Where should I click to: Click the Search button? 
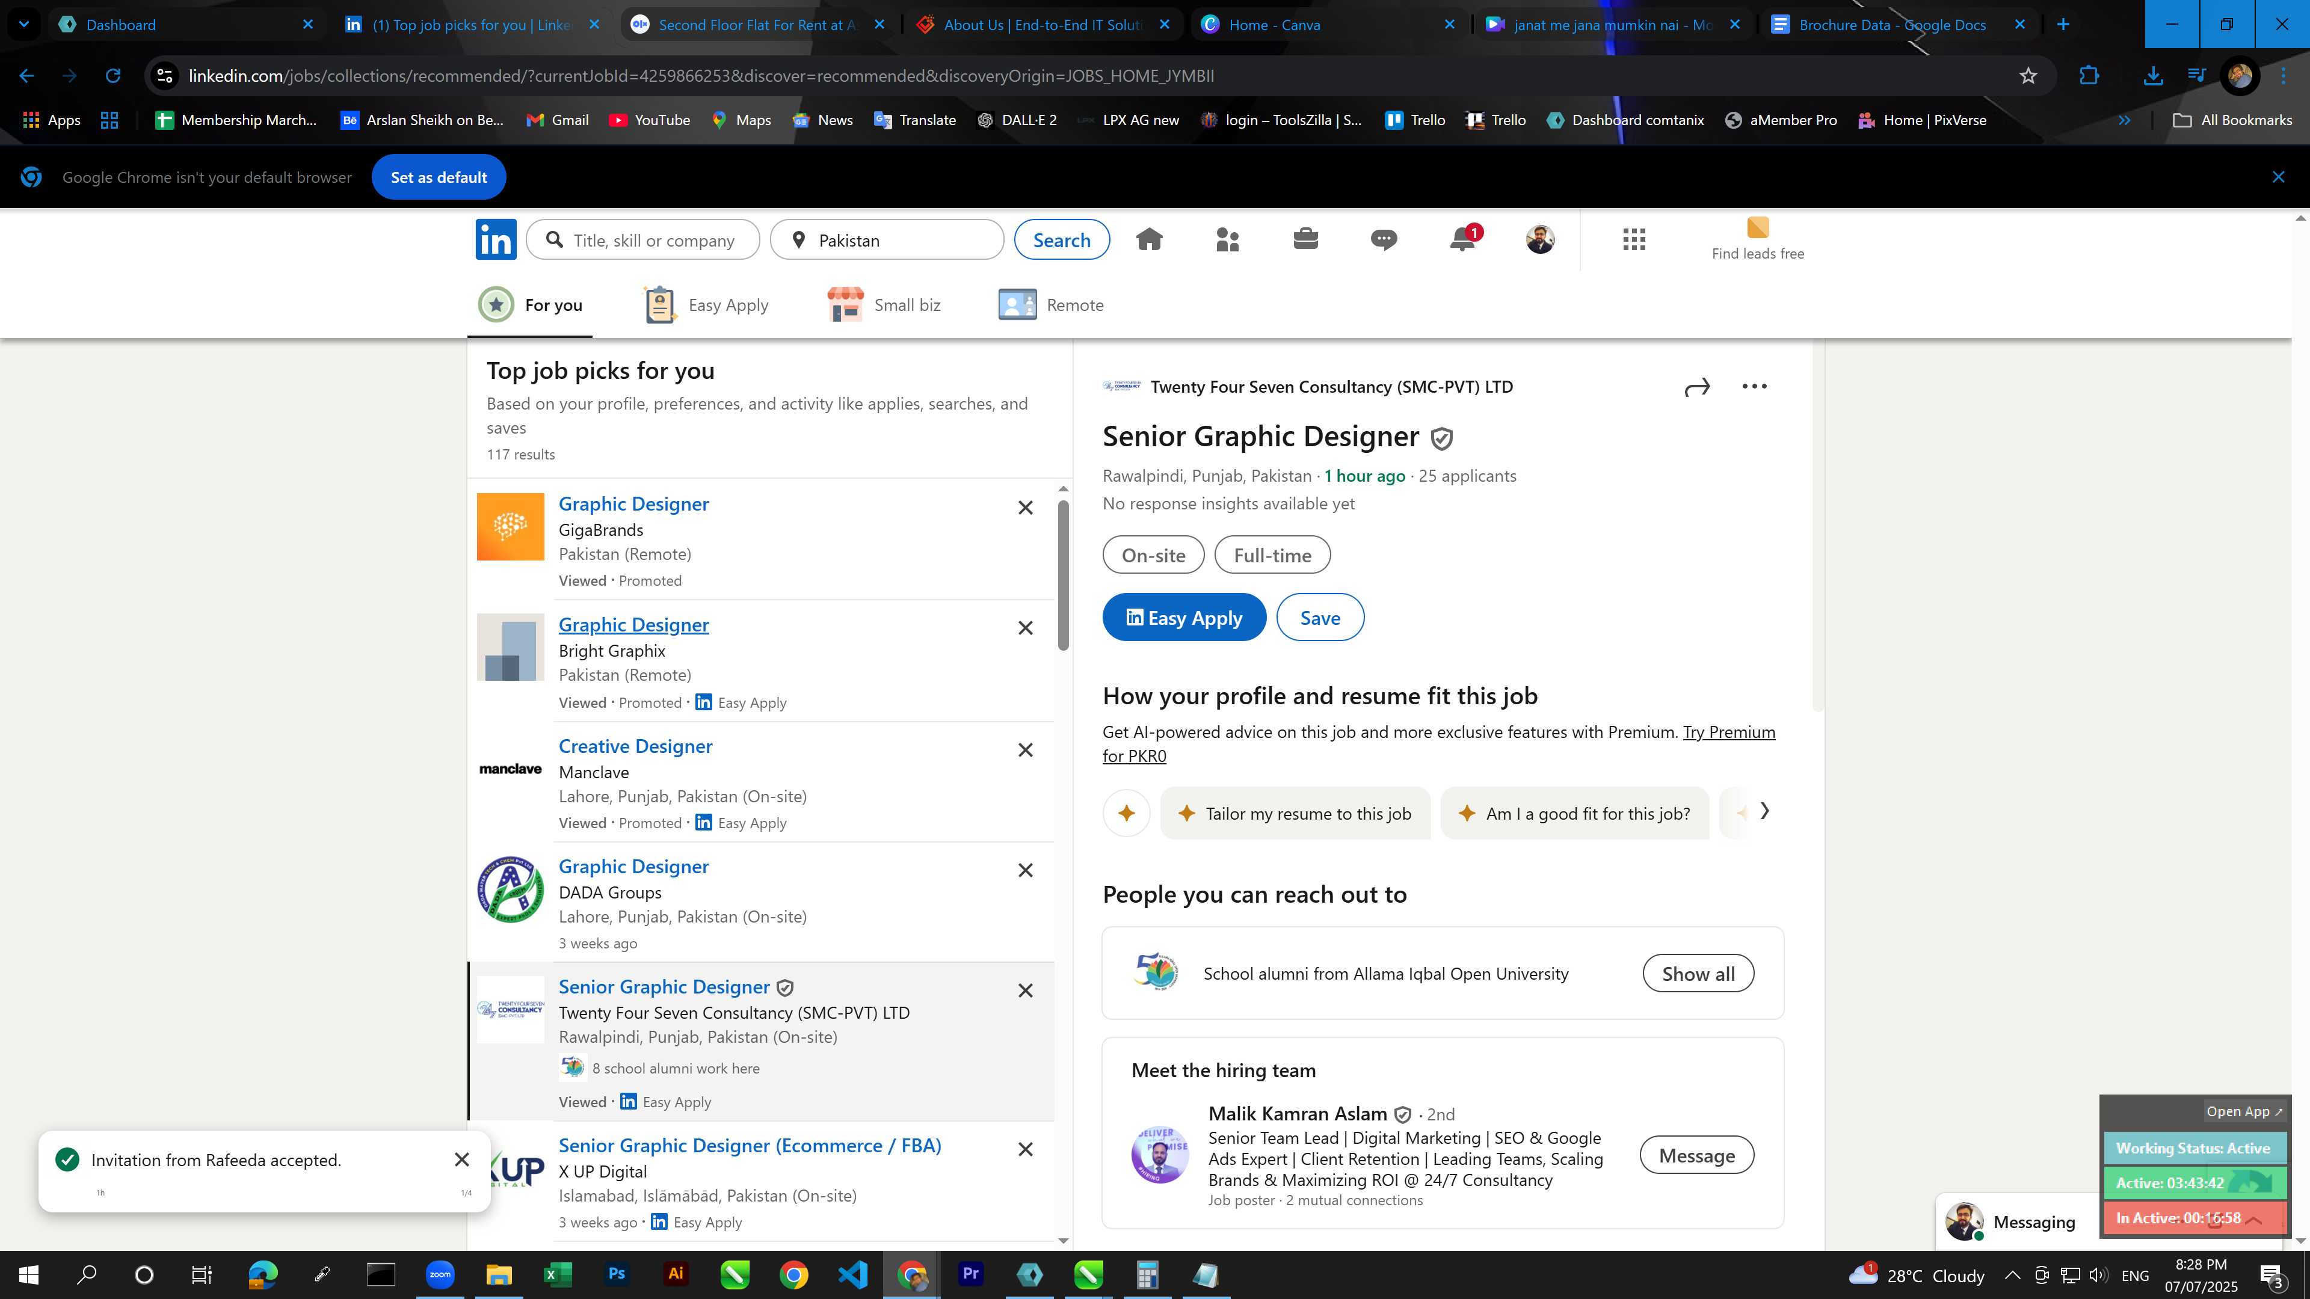pyautogui.click(x=1062, y=241)
